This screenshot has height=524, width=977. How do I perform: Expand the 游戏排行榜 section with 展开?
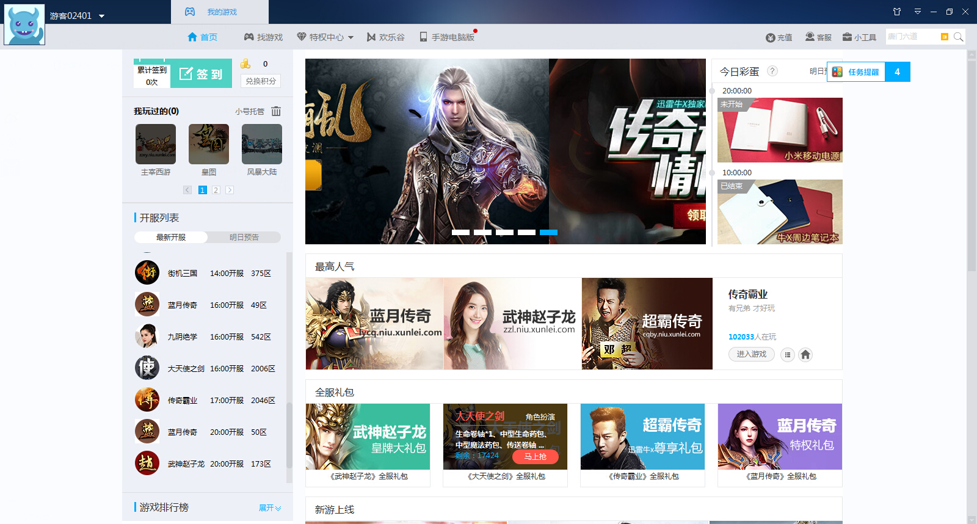point(270,508)
